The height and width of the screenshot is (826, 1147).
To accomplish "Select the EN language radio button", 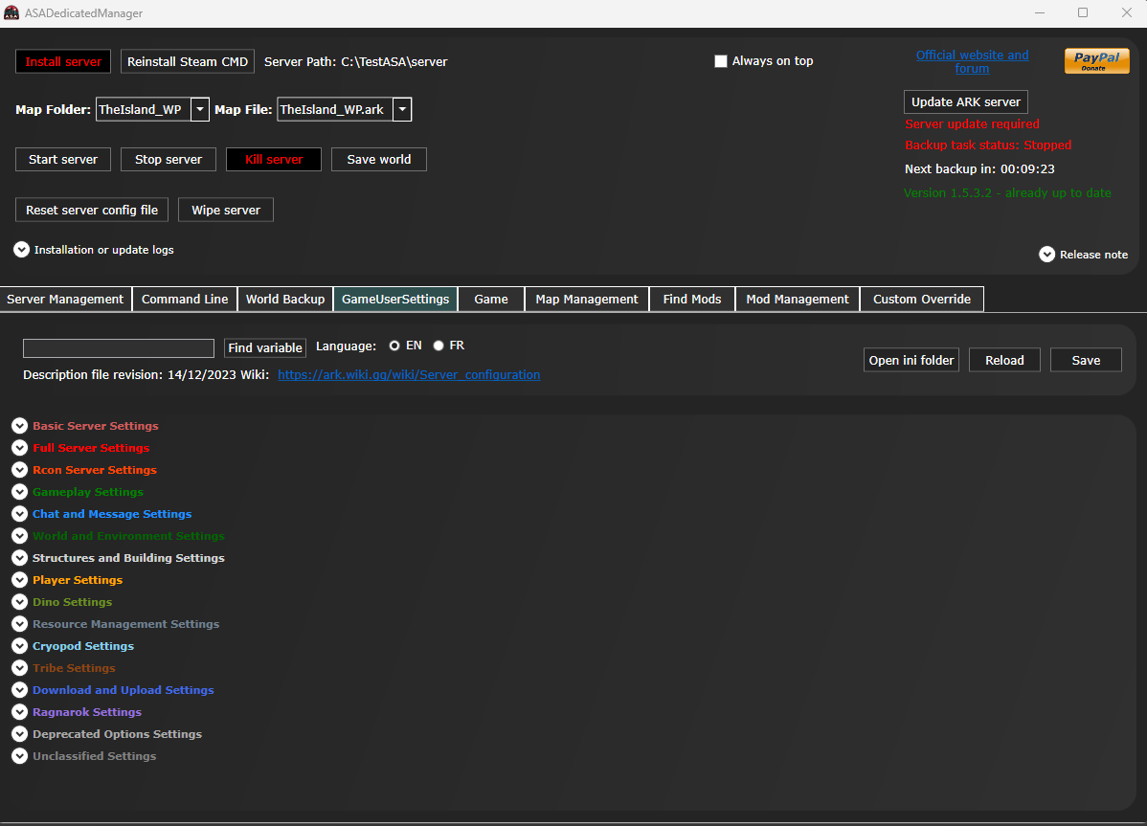I will [x=394, y=346].
